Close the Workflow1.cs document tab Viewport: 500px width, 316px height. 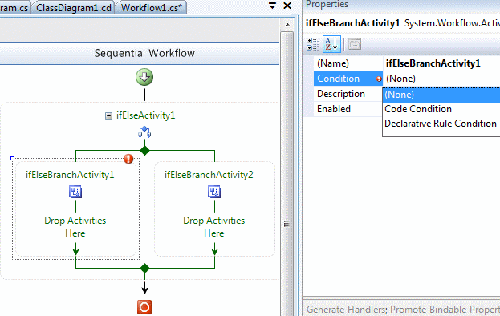tap(287, 6)
